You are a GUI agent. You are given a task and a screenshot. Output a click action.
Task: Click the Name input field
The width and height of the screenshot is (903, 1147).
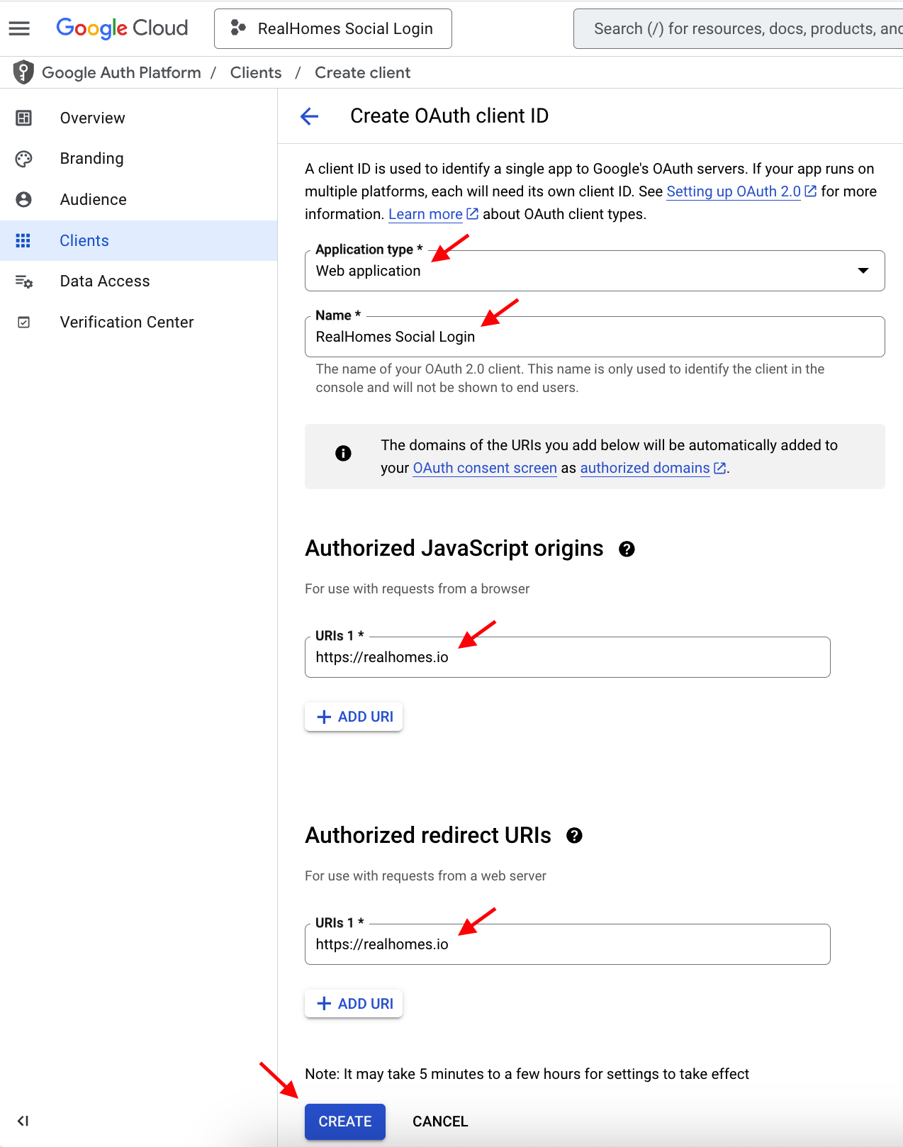[x=595, y=337]
